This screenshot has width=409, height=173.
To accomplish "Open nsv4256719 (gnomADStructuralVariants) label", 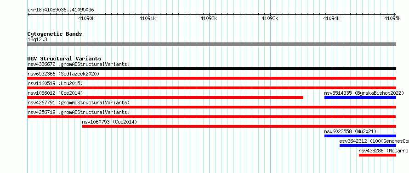I will [79, 112].
